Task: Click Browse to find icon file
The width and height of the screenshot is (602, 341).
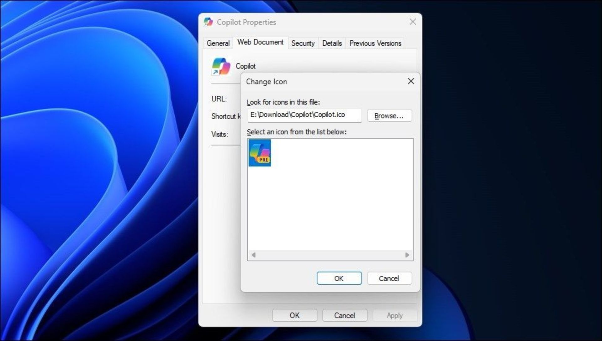Action: point(389,115)
